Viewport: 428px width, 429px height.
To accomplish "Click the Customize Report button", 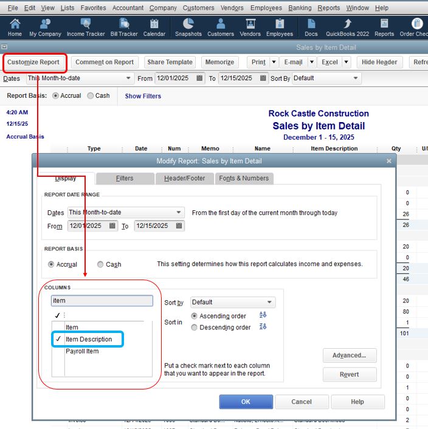I will [33, 62].
